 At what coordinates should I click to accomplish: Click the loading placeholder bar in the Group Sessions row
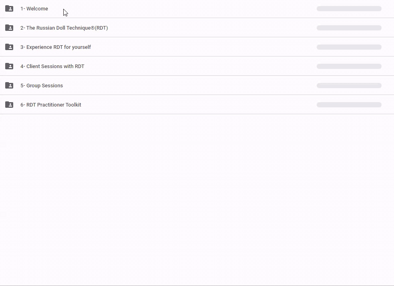coord(349,85)
